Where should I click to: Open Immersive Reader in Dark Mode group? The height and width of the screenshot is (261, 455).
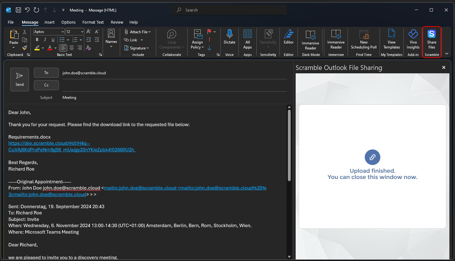(x=310, y=39)
